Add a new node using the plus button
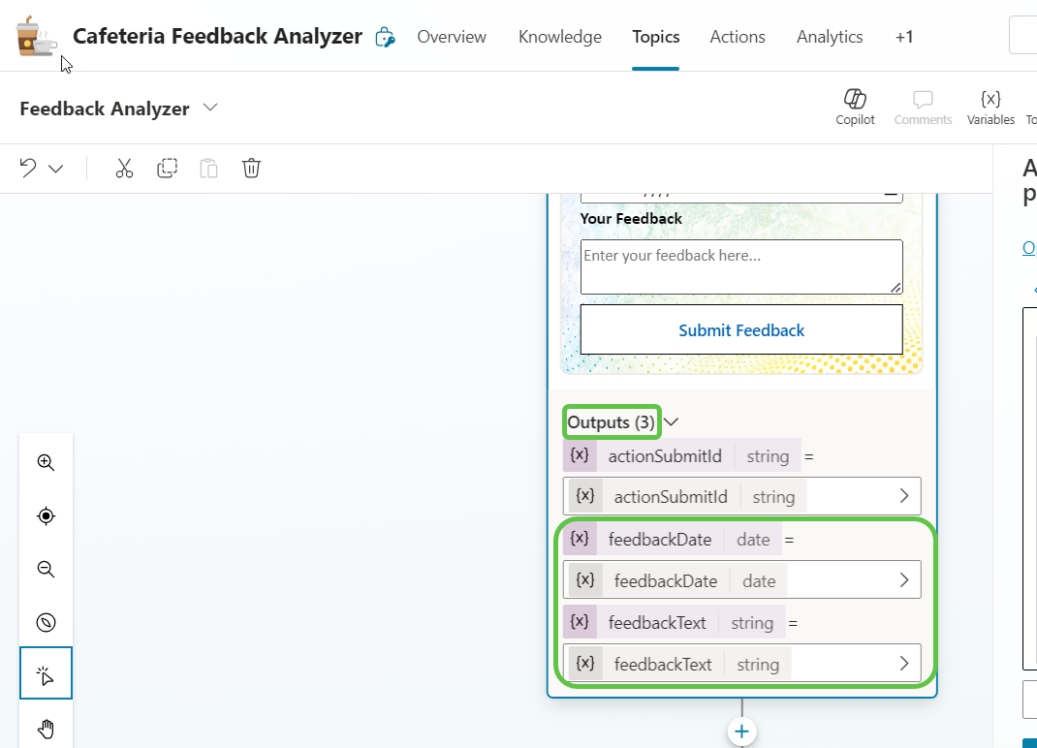The height and width of the screenshot is (748, 1037). (740, 732)
